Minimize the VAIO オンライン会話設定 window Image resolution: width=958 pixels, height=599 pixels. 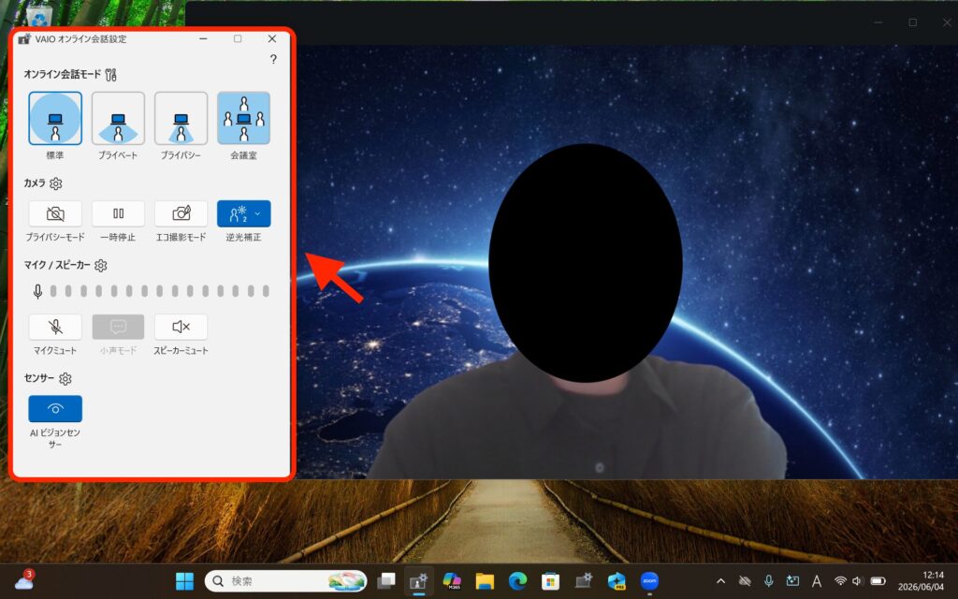(x=203, y=38)
